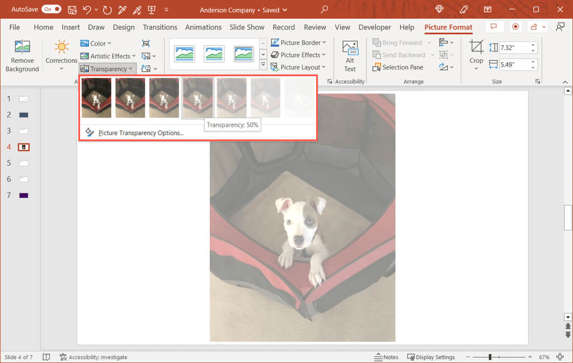Open the Corrections dropdown
This screenshot has width=573, height=363.
(62, 55)
